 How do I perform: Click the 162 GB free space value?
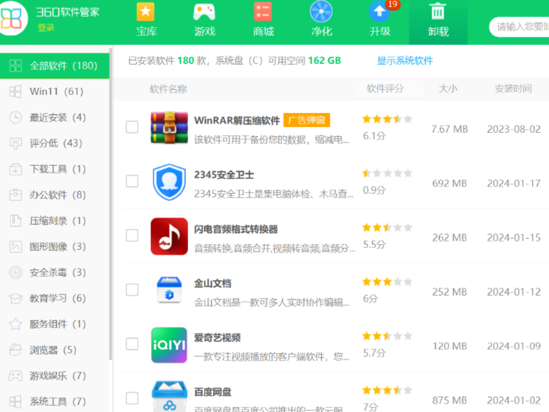[x=324, y=61]
